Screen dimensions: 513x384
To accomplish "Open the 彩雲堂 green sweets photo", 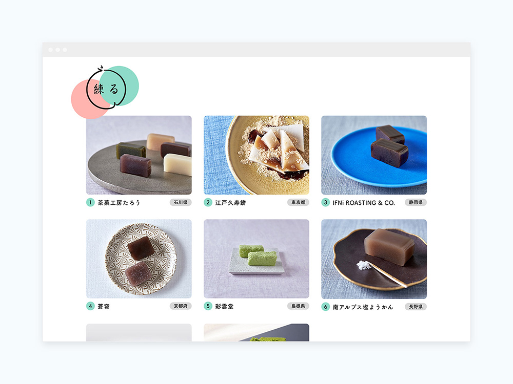I will (256, 259).
